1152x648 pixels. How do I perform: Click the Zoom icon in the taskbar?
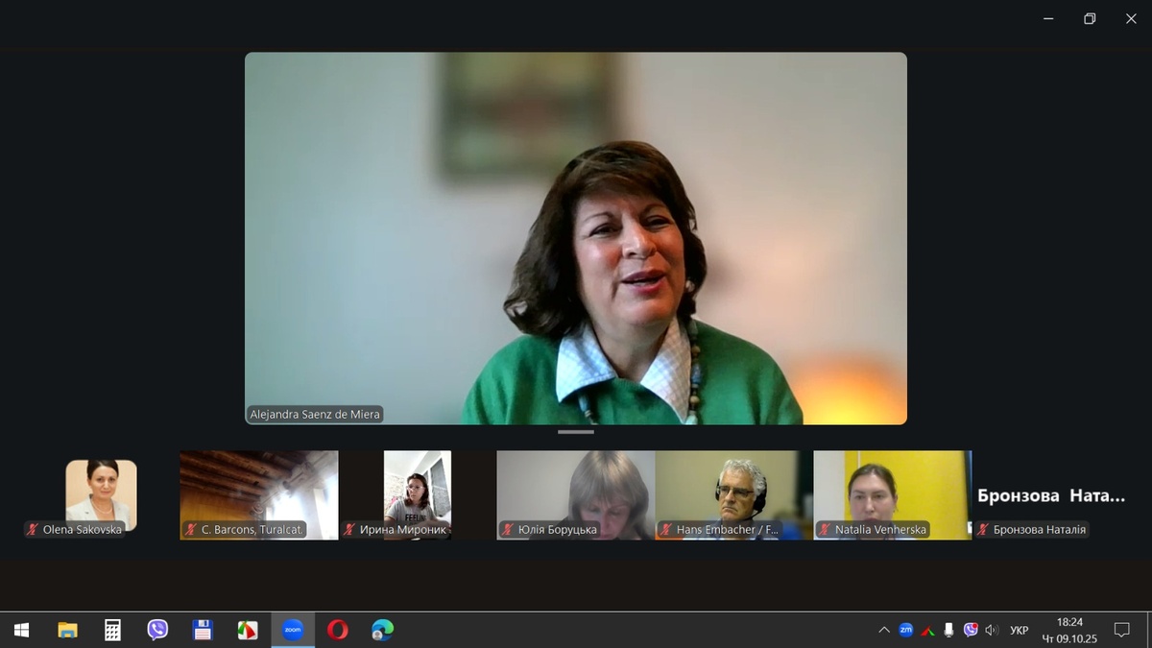coord(292,630)
